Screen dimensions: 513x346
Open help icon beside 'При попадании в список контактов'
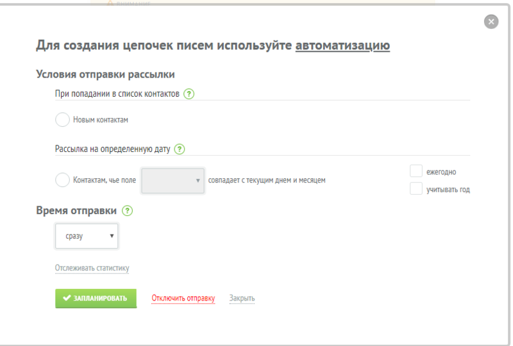point(189,94)
